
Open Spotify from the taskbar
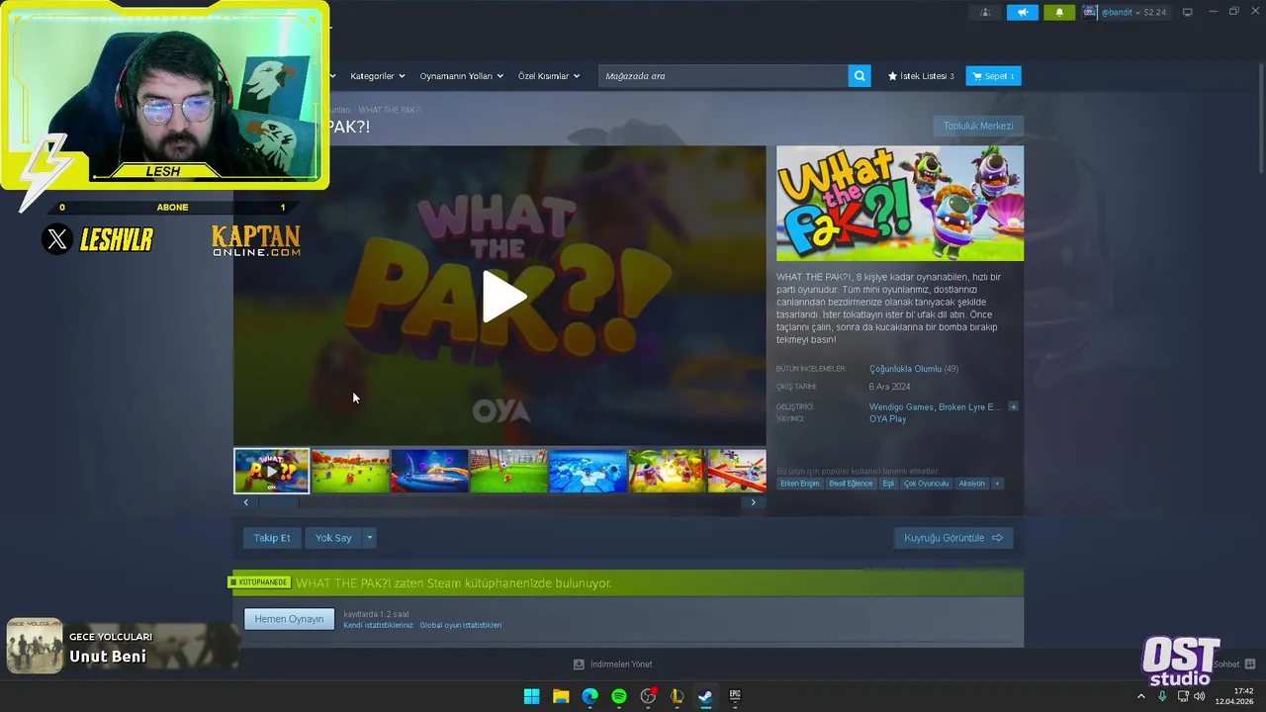coord(618,696)
